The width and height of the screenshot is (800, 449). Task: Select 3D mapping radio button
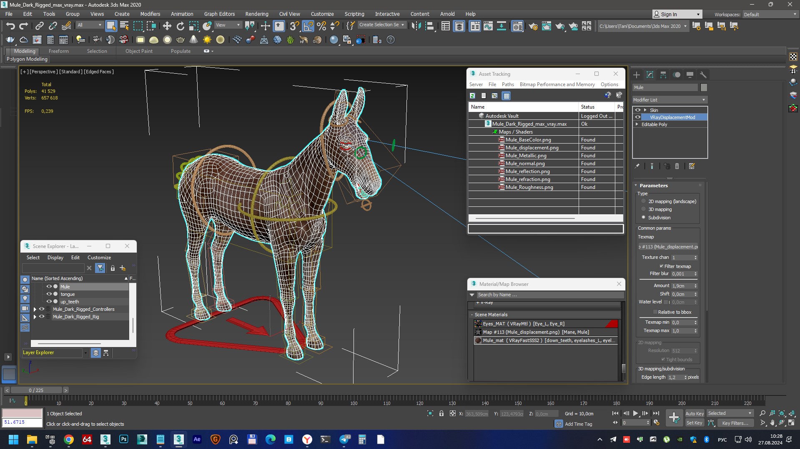(644, 209)
